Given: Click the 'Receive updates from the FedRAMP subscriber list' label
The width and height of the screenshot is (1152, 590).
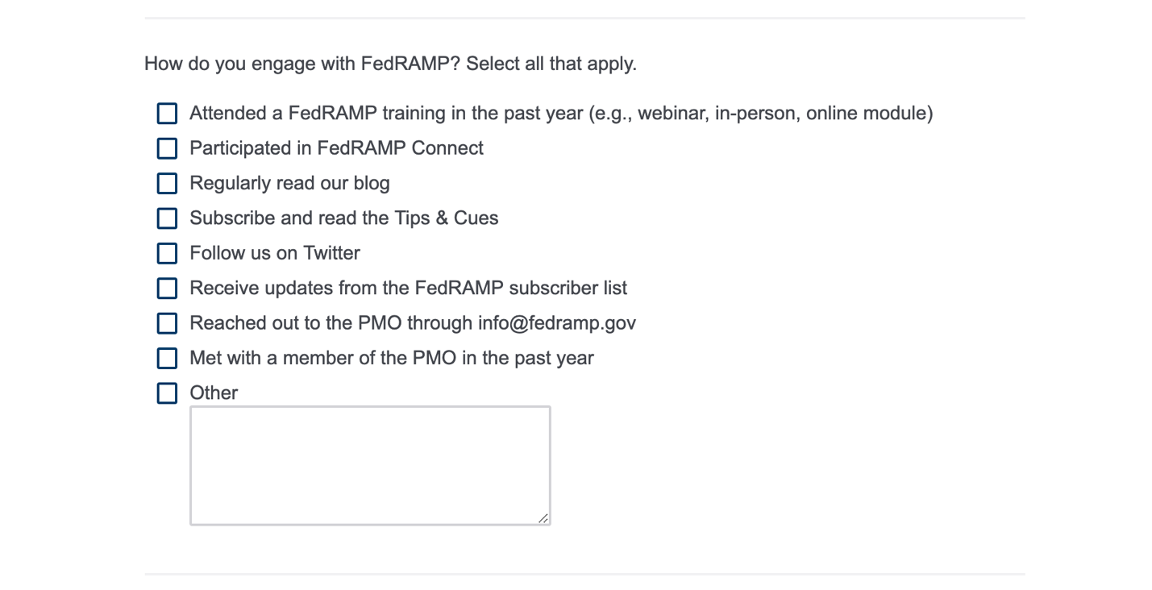Looking at the screenshot, I should [x=408, y=289].
